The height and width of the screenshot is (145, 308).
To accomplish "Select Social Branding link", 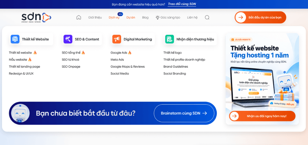I will [x=175, y=74].
